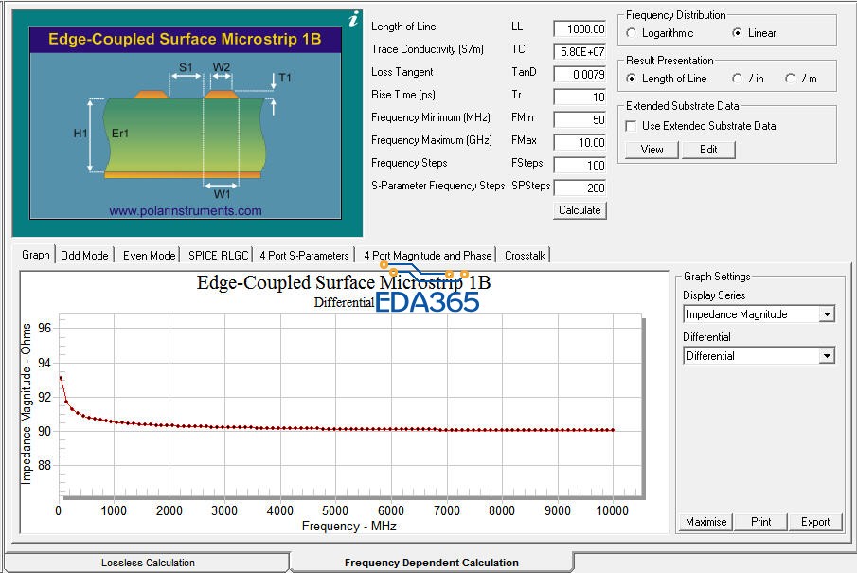Enable Use Extended Substrate Data checkbox
Screen dimensions: 857x573
click(x=631, y=126)
